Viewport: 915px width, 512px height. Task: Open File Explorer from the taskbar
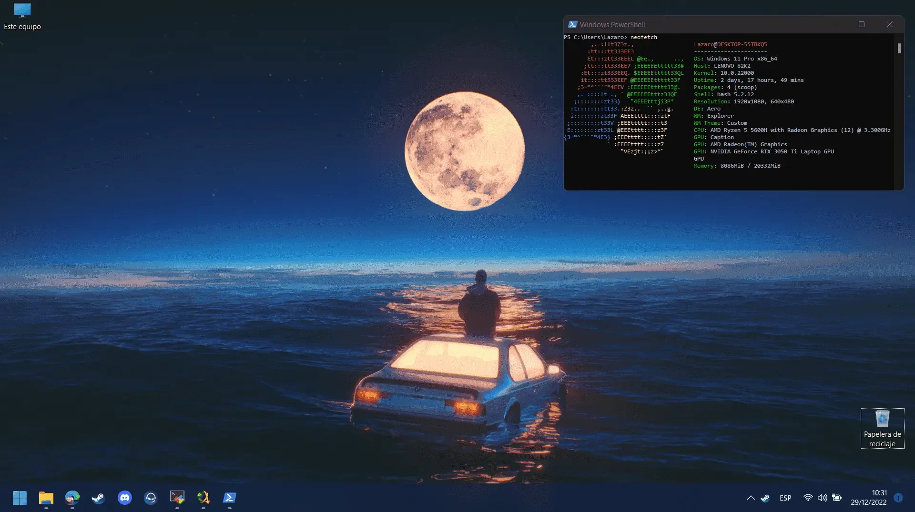click(x=46, y=498)
